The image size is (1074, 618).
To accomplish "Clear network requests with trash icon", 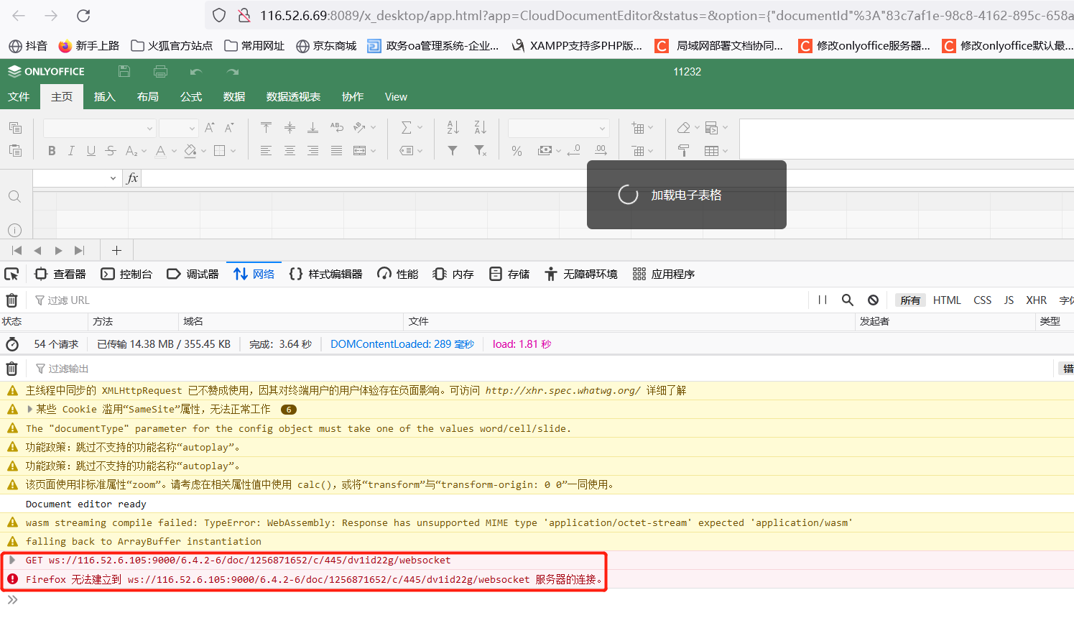I will [12, 300].
